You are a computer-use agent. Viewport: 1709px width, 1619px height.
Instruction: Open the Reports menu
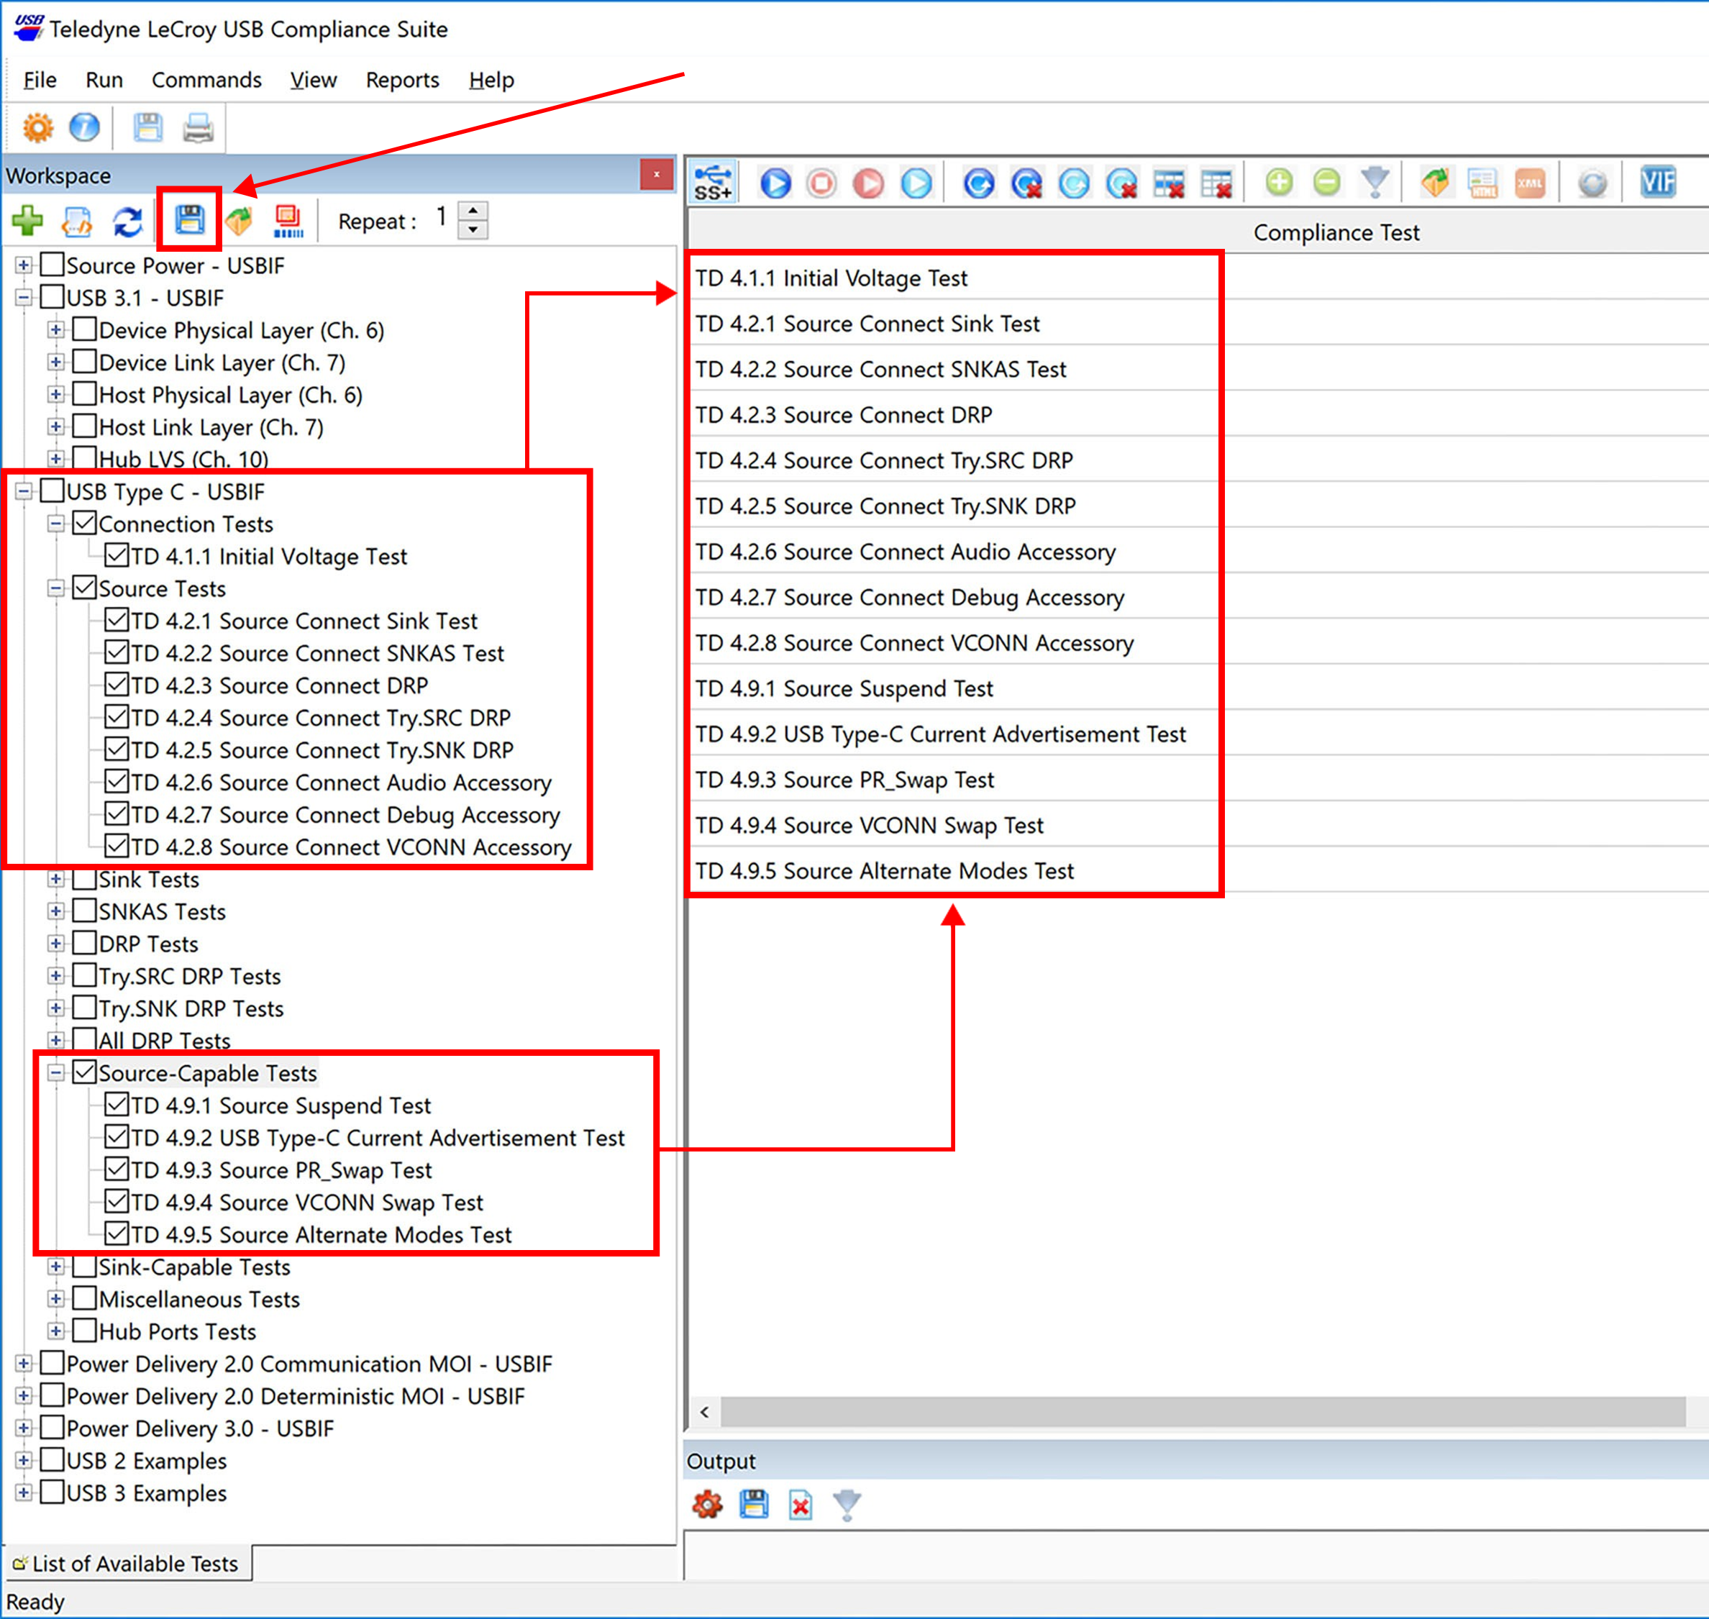(x=402, y=81)
